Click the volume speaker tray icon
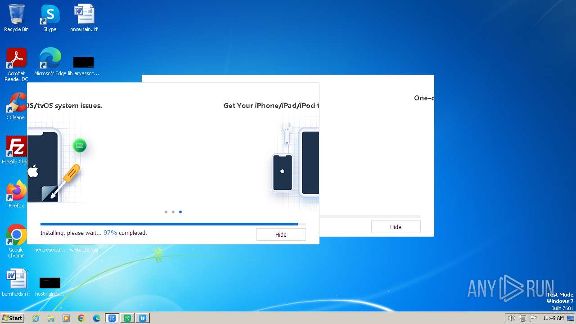576x324 pixels. point(512,318)
